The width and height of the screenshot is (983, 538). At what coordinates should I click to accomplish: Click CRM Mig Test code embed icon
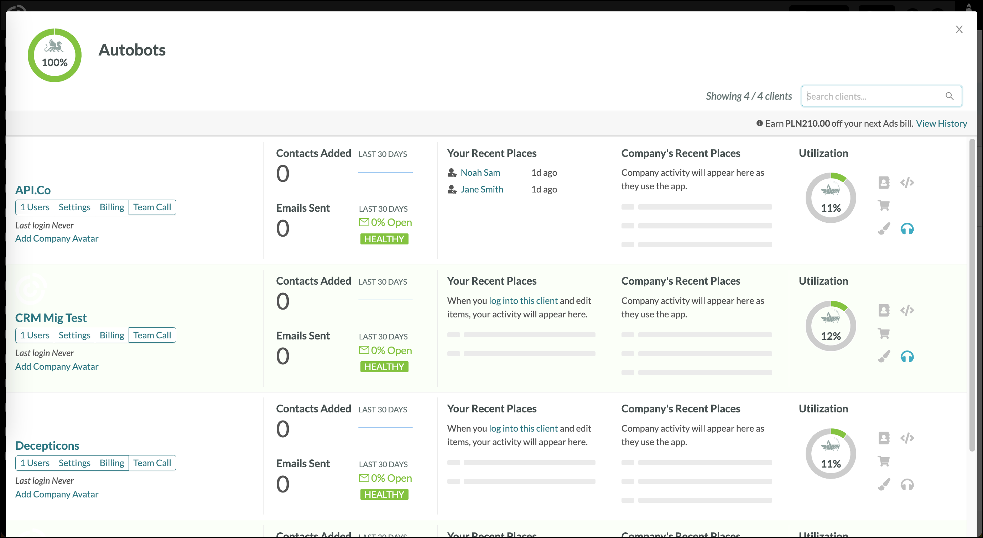coord(907,310)
